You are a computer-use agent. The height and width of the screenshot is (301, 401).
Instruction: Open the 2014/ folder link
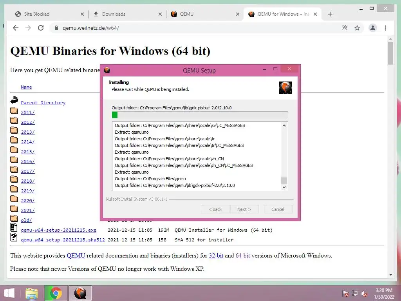pyautogui.click(x=28, y=142)
